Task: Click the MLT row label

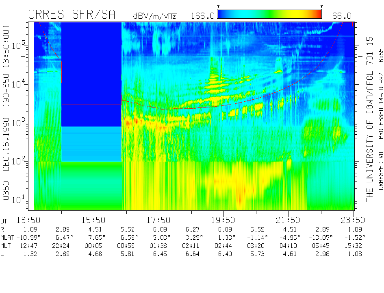Action: point(6,246)
